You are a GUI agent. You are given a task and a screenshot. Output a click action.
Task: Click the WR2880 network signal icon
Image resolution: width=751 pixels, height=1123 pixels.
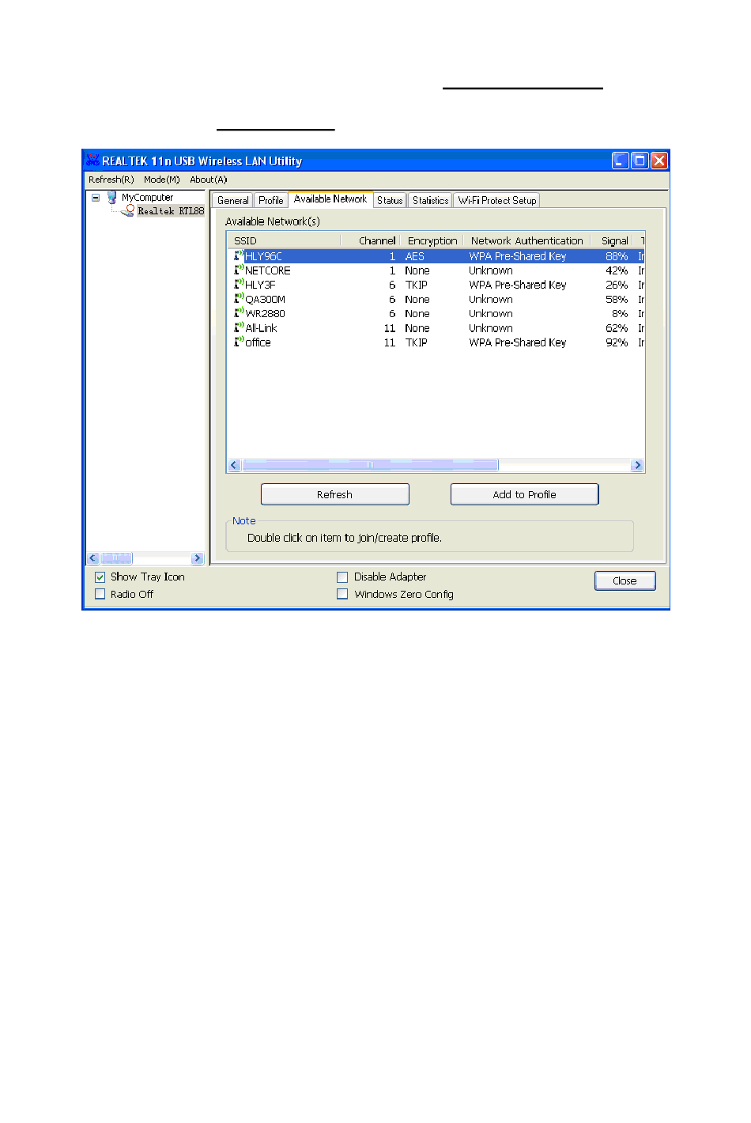(x=239, y=313)
